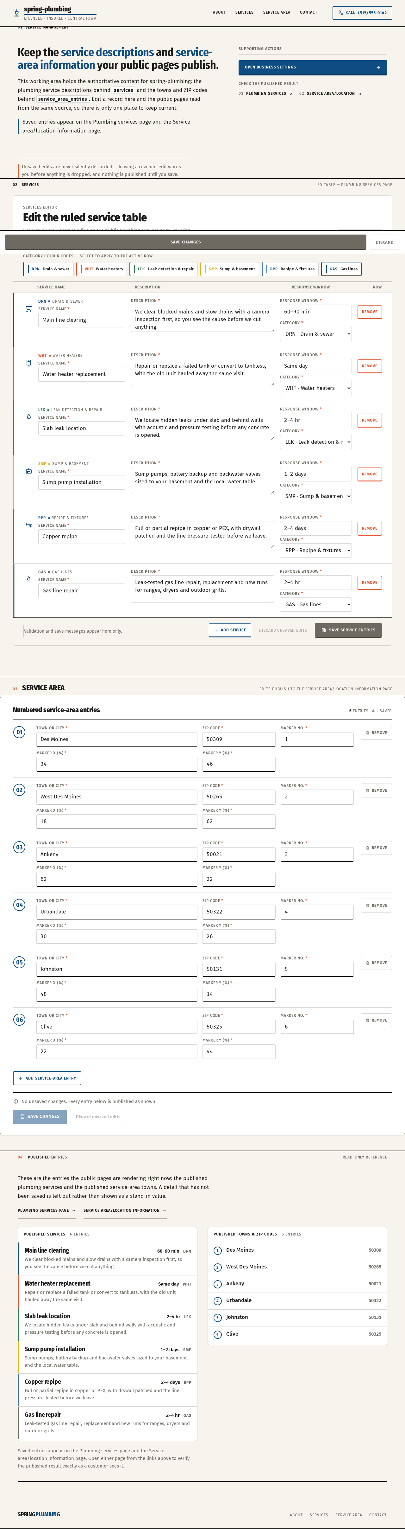This screenshot has height=1529, width=405.
Task: Click the save icon in Save Service Entries
Action: (323, 630)
